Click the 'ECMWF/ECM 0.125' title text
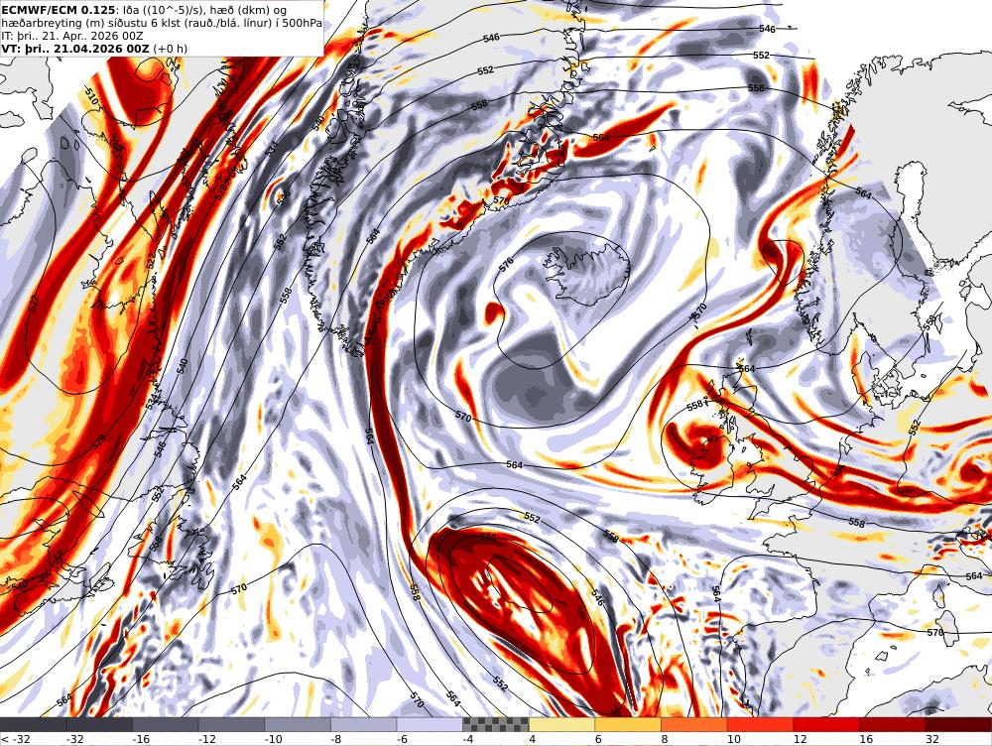 point(59,10)
